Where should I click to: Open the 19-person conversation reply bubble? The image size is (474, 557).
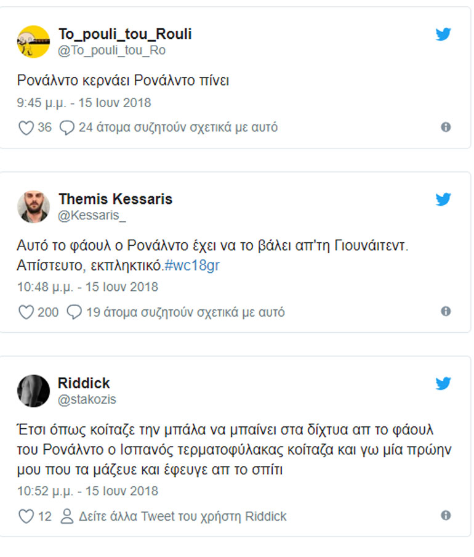point(74,312)
